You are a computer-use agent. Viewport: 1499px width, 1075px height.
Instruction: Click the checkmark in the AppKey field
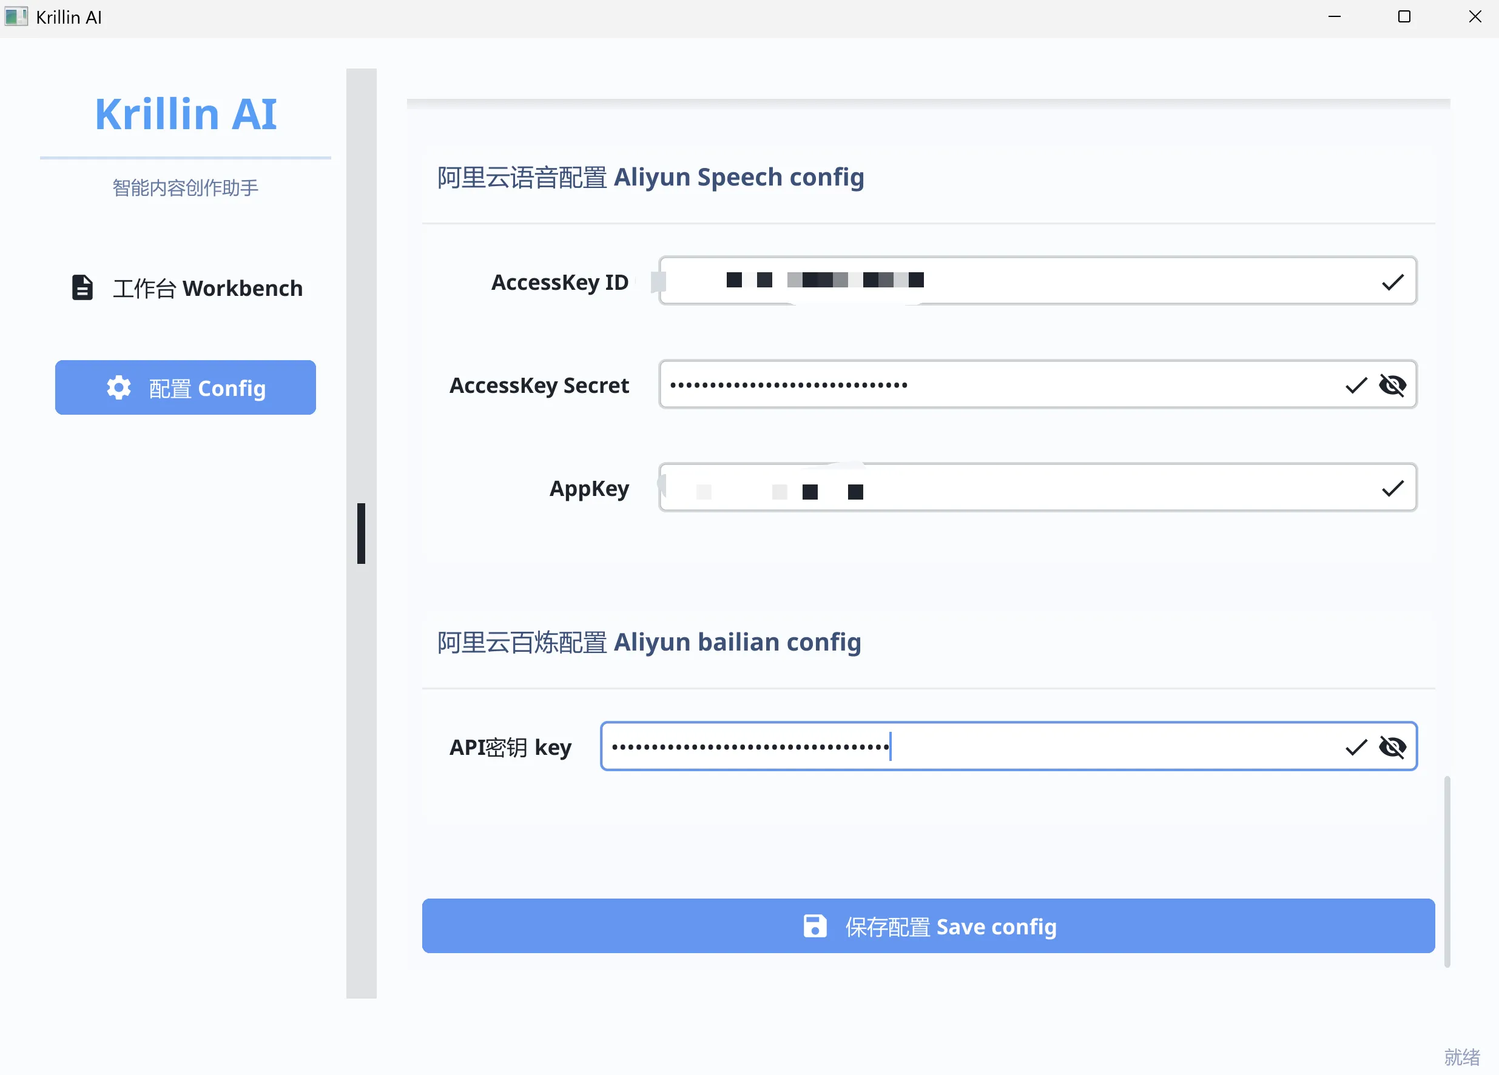1393,488
